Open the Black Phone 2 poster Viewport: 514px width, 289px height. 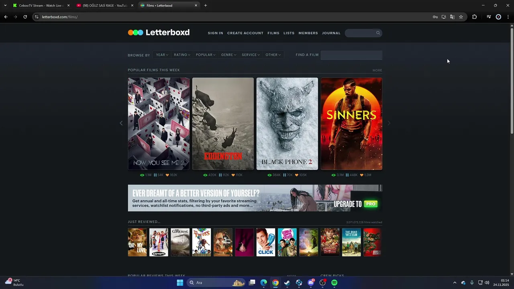pyautogui.click(x=287, y=124)
